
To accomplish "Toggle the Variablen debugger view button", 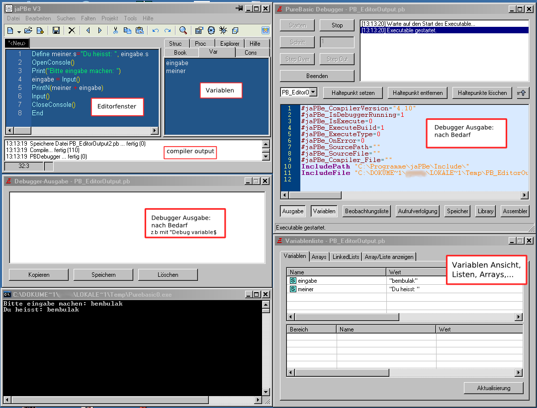I will tap(324, 211).
